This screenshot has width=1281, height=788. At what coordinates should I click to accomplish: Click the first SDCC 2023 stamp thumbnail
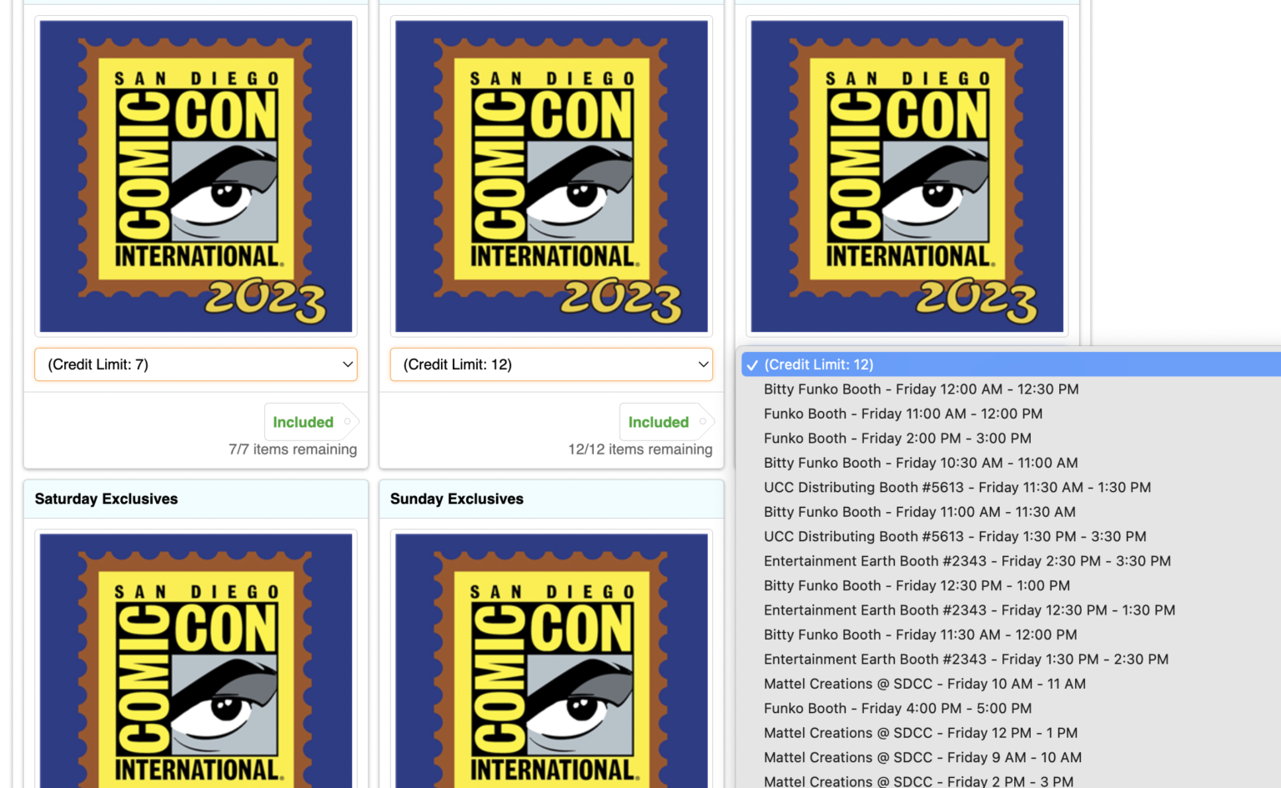[195, 175]
